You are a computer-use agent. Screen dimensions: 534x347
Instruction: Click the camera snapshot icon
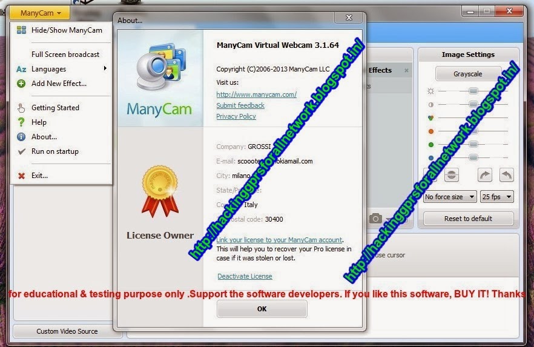(x=375, y=218)
